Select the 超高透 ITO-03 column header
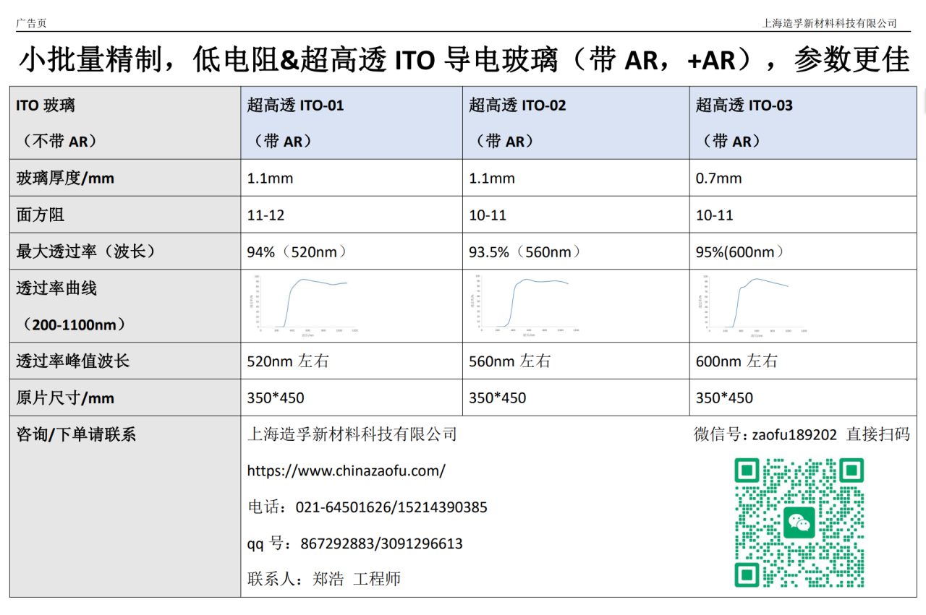Viewport: 926px width, 615px height. point(744,106)
